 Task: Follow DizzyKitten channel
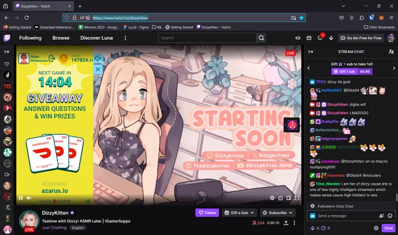tap(207, 213)
